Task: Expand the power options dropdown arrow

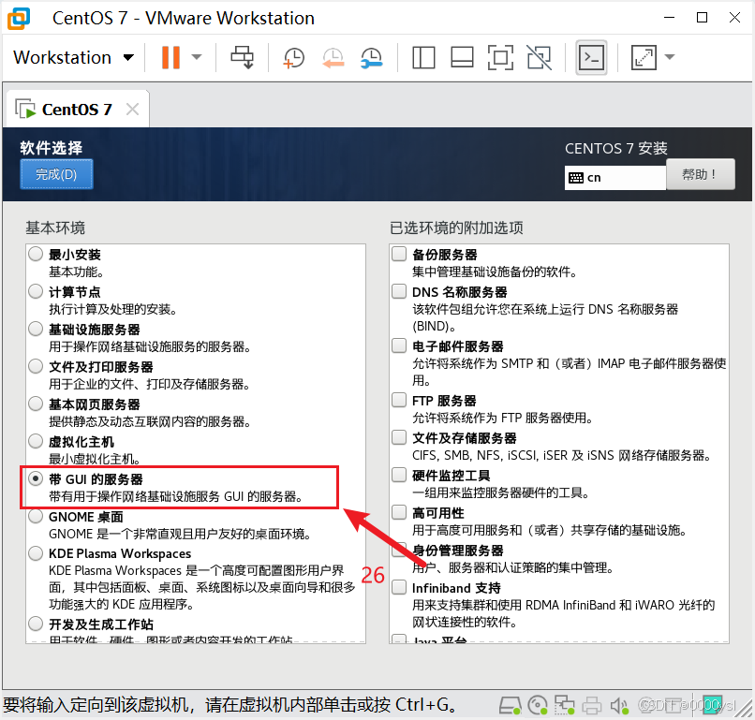Action: click(197, 57)
